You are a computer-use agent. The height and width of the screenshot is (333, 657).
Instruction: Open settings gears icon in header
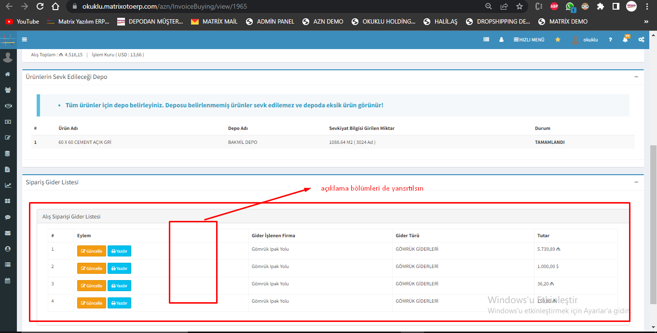(641, 40)
